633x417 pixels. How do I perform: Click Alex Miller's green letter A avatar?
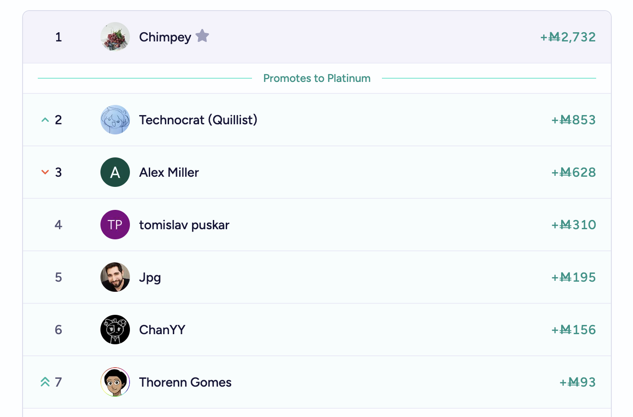tap(115, 172)
